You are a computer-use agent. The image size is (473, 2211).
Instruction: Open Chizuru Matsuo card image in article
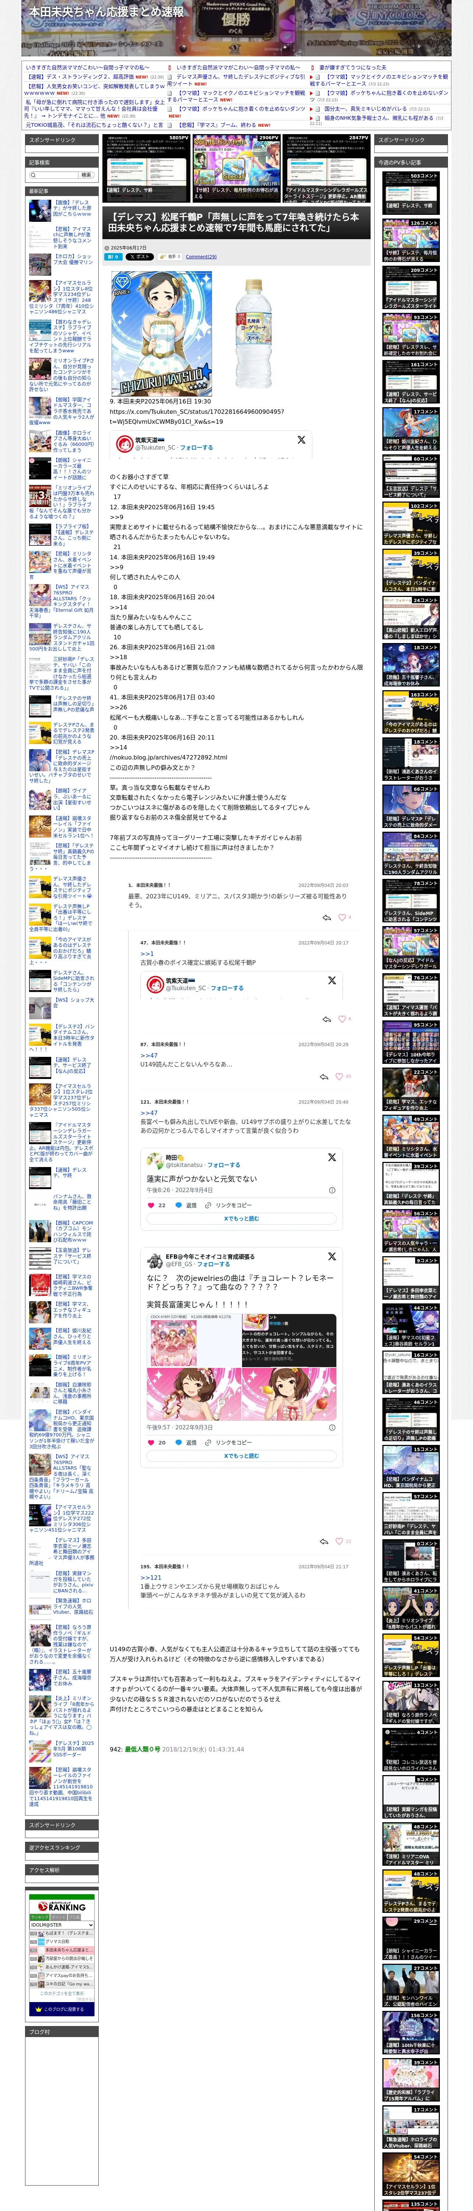click(x=161, y=334)
